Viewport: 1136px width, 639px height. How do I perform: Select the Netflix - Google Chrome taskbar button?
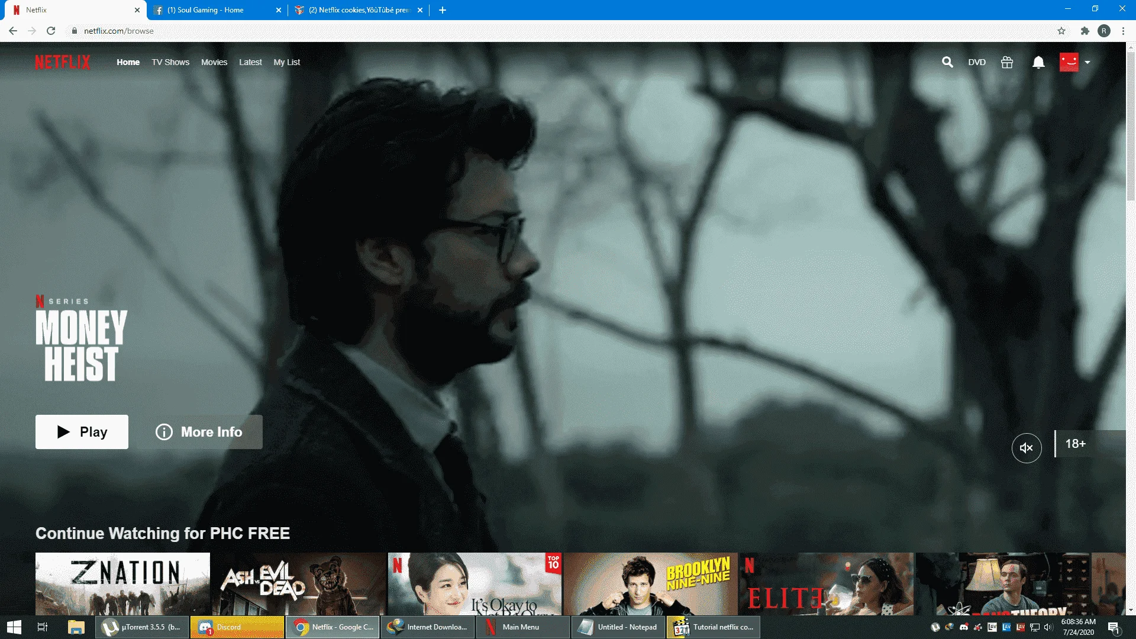click(x=333, y=627)
